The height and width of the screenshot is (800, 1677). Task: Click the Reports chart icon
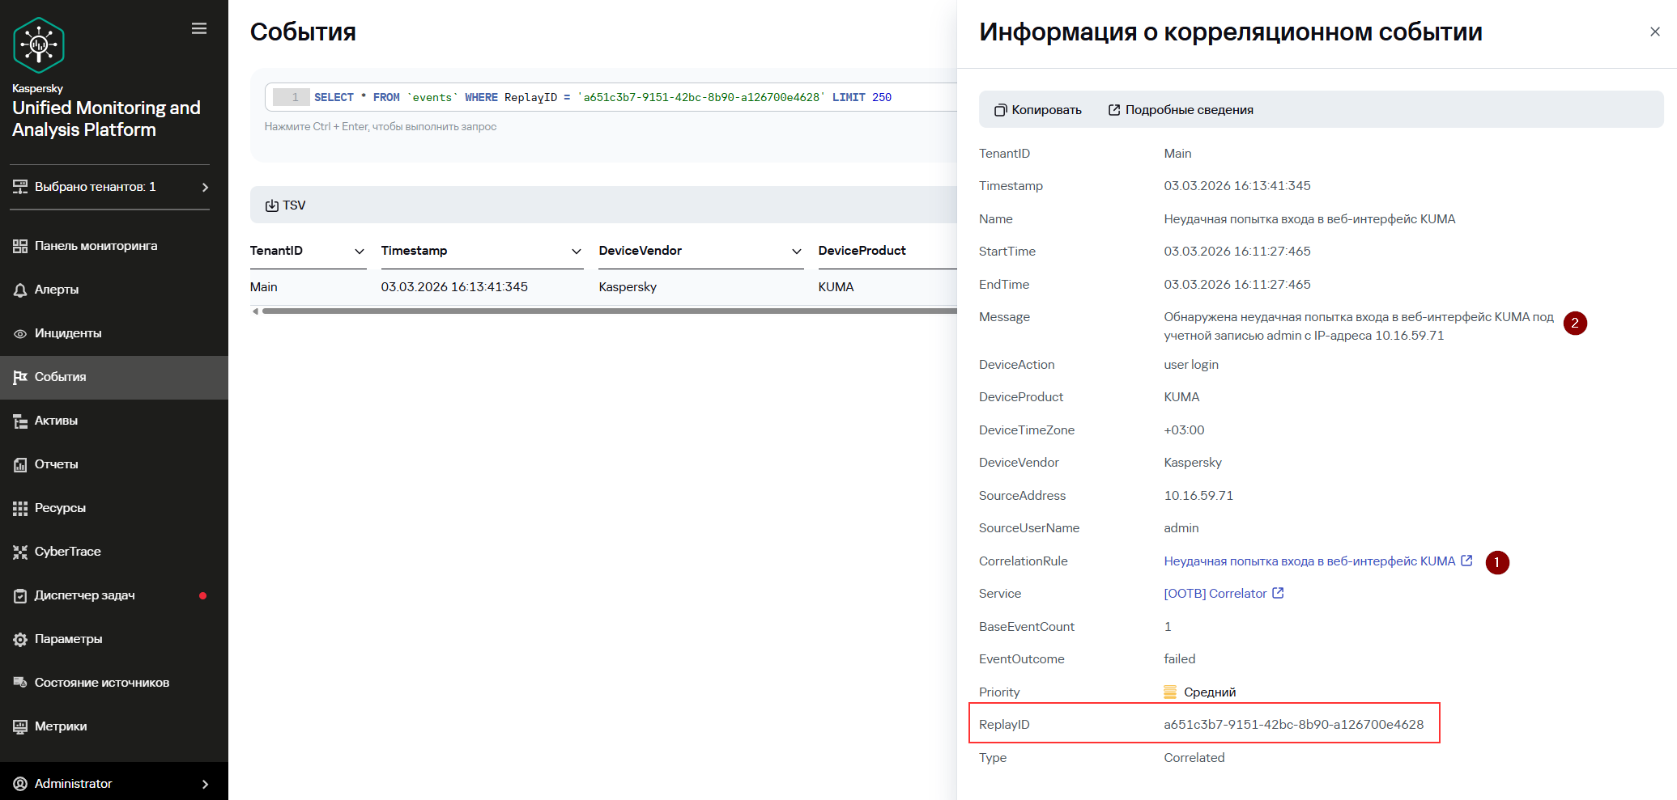click(20, 464)
